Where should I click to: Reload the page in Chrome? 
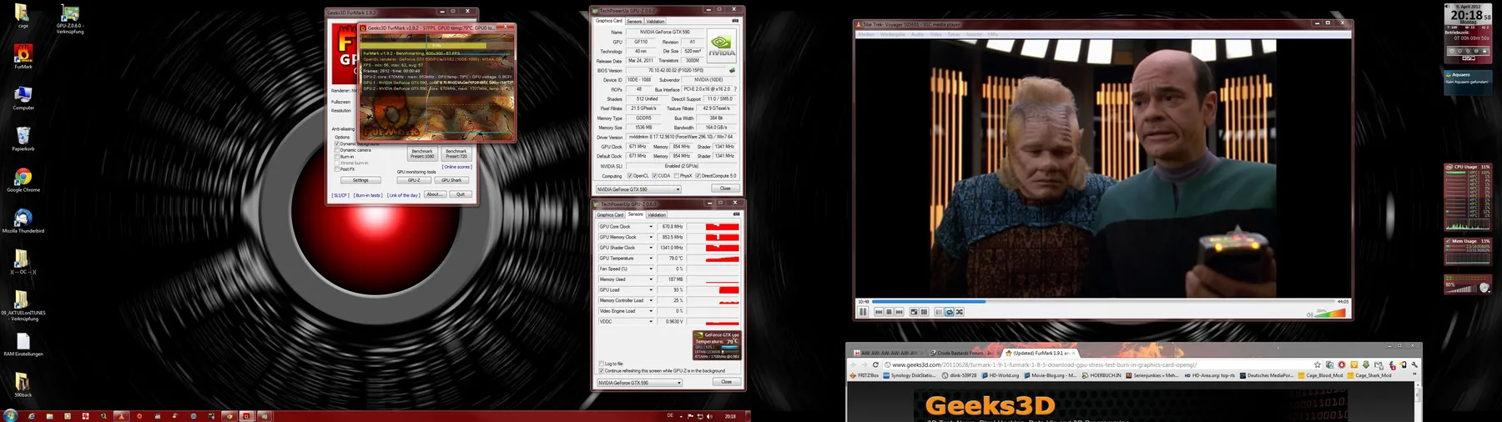click(875, 364)
